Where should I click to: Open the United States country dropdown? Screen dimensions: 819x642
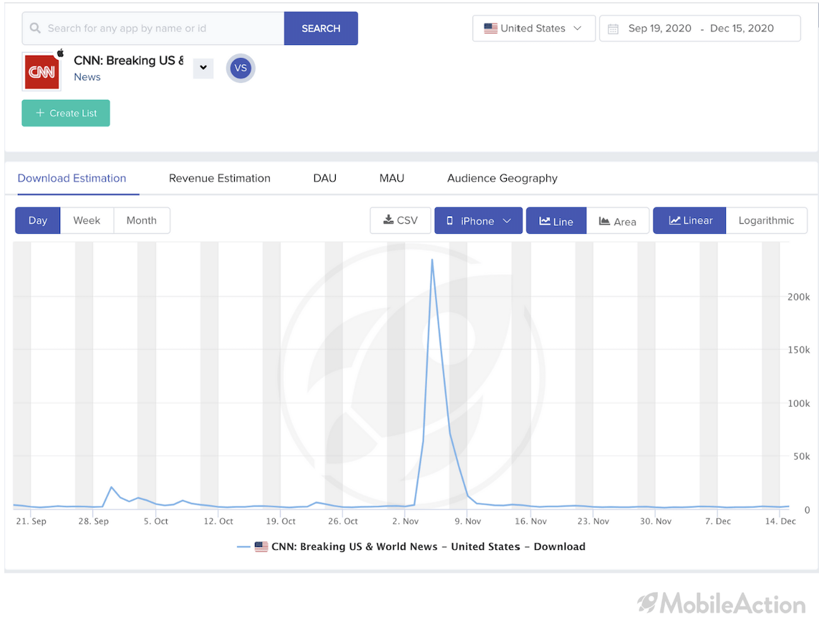[534, 29]
